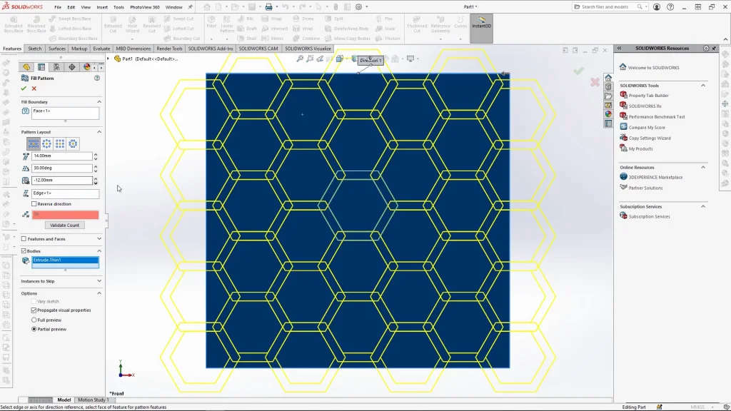Click the Instant3D toolbar button
Screen dimensions: 731x411
click(x=481, y=23)
